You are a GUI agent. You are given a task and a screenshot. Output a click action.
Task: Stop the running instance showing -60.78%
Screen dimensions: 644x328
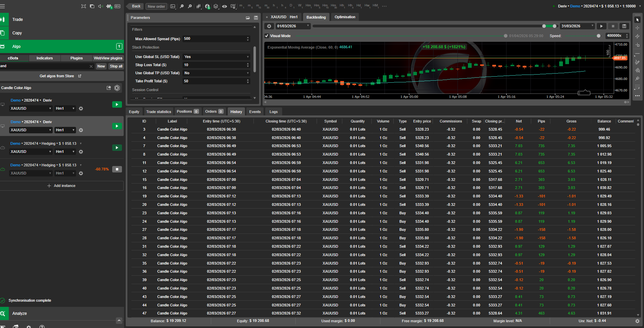point(117,169)
